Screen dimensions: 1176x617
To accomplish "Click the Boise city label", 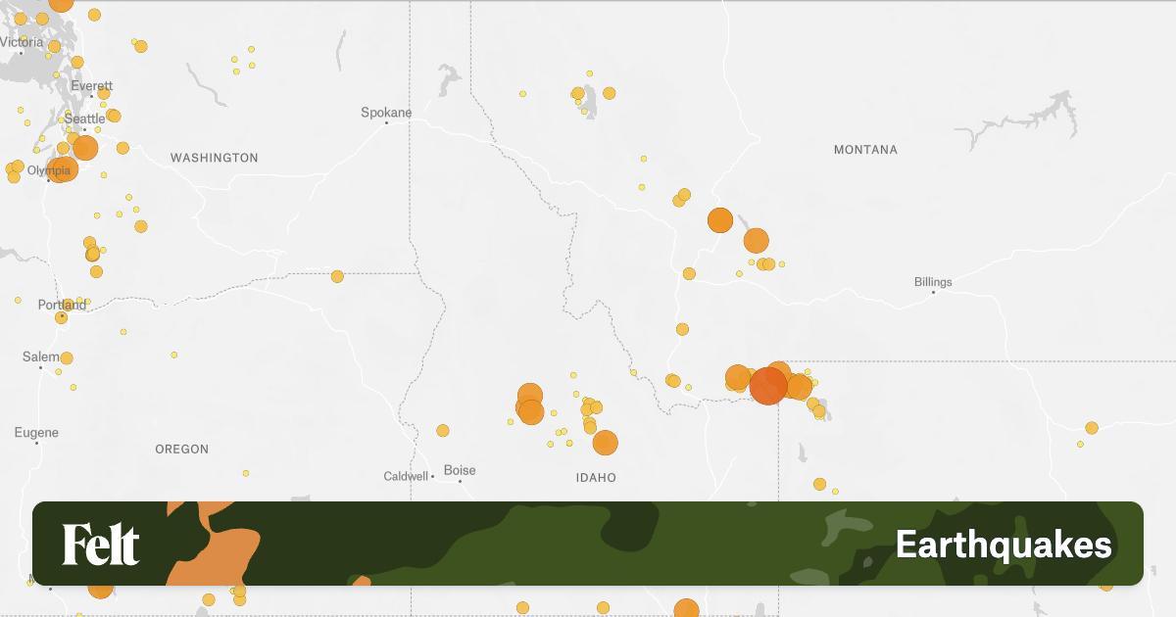I will [x=460, y=470].
